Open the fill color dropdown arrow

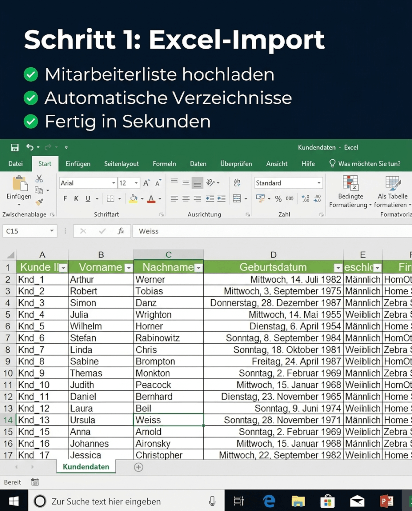(142, 199)
